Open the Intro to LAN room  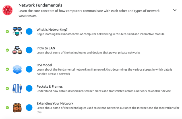coord(46,48)
